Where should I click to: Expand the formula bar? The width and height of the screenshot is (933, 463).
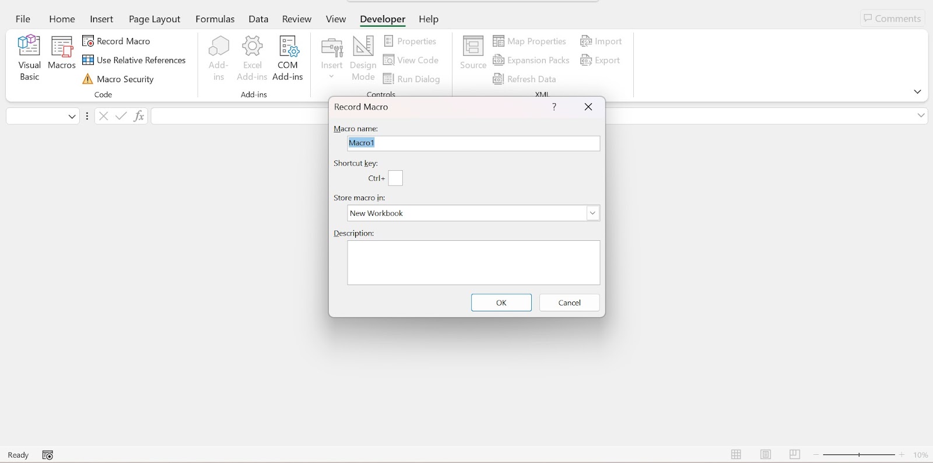coord(921,115)
